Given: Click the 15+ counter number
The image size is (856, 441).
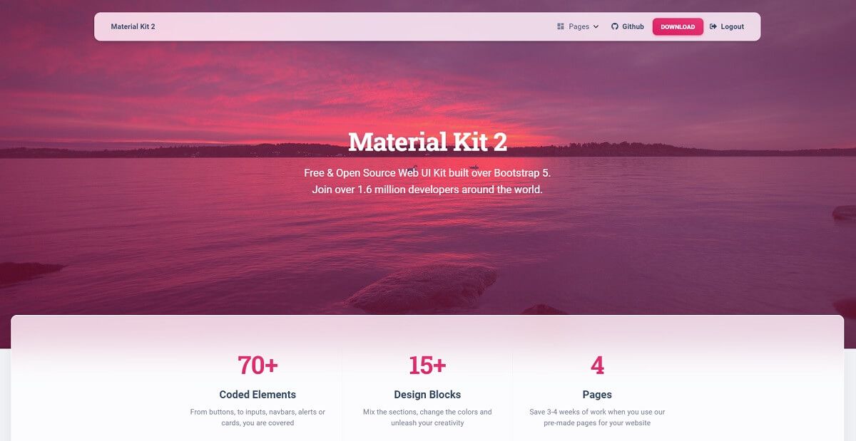Looking at the screenshot, I should 427,365.
